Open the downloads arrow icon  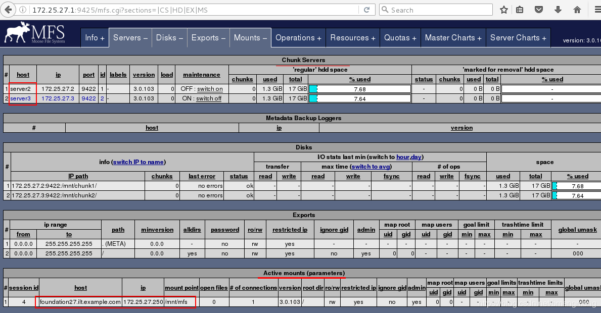pos(558,10)
